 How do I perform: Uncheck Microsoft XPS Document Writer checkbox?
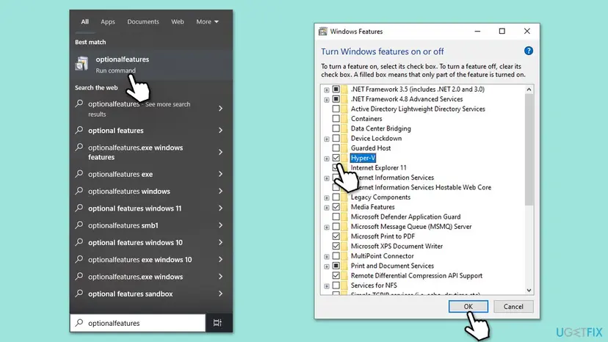tap(336, 246)
